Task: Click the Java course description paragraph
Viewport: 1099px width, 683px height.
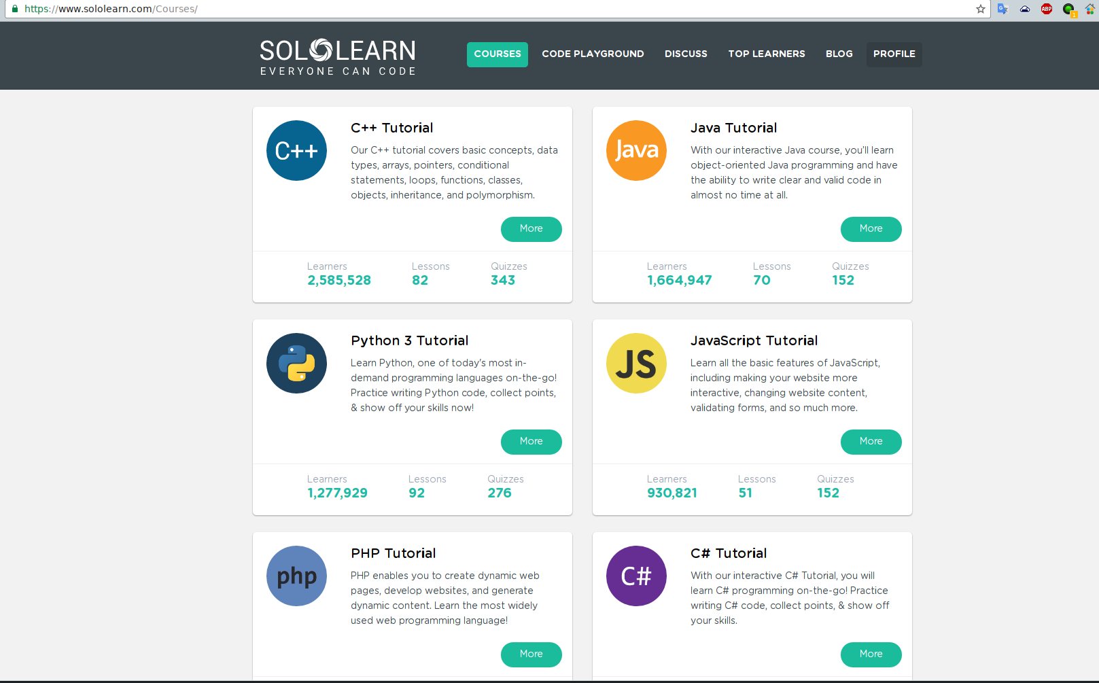Action: [794, 173]
